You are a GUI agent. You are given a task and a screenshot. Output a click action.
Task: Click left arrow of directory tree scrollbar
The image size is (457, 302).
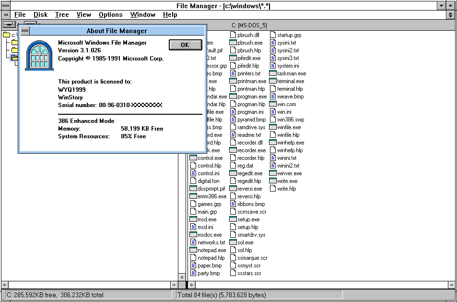[5, 285]
